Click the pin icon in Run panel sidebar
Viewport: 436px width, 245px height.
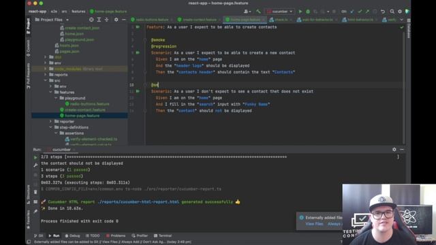35,212
